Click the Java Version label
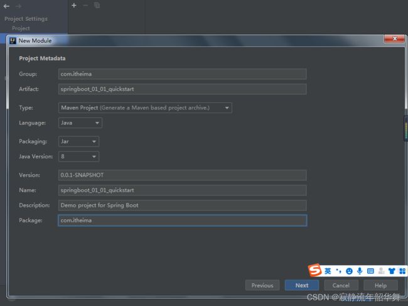 coord(36,156)
